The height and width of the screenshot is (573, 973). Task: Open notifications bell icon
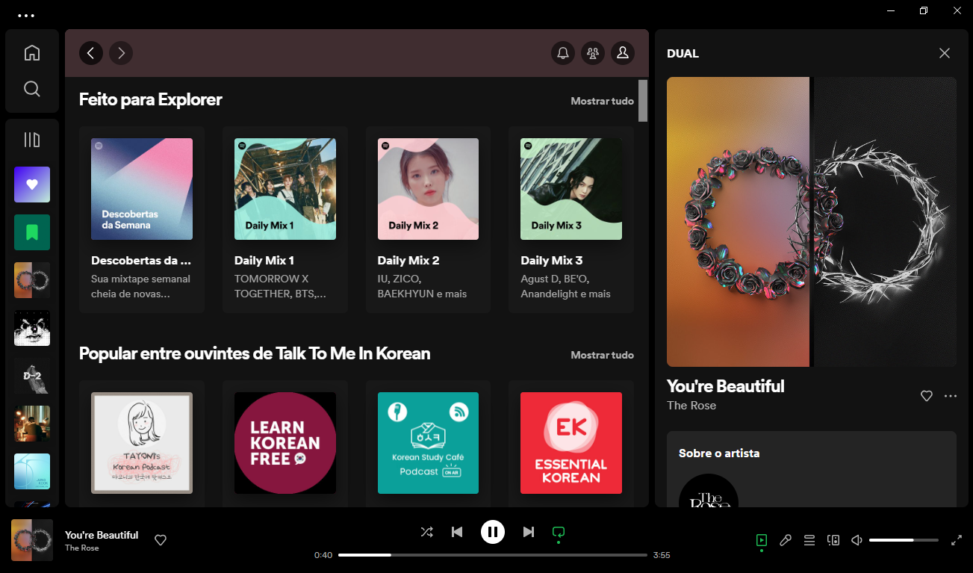click(563, 53)
